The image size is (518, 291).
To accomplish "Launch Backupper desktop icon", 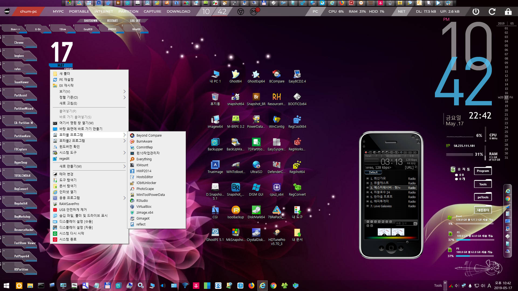I will [x=215, y=144].
